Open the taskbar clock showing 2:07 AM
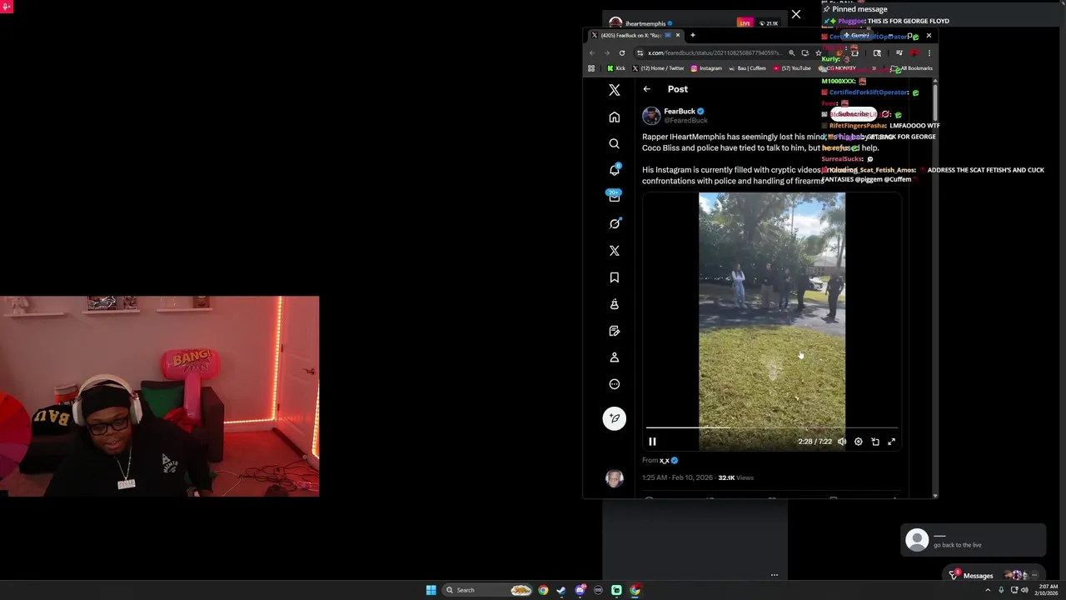Viewport: 1066px width, 600px height. (1048, 590)
